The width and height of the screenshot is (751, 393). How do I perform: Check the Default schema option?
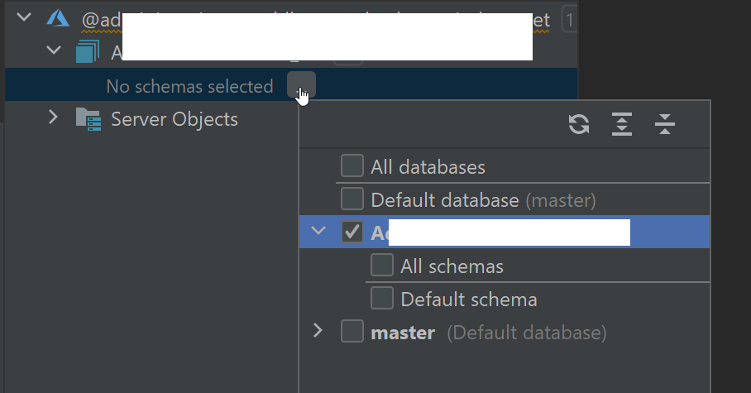382,299
